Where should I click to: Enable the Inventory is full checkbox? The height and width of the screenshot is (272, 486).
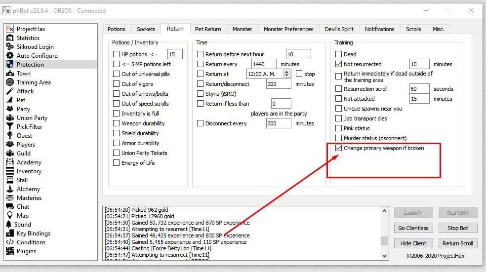[117, 114]
